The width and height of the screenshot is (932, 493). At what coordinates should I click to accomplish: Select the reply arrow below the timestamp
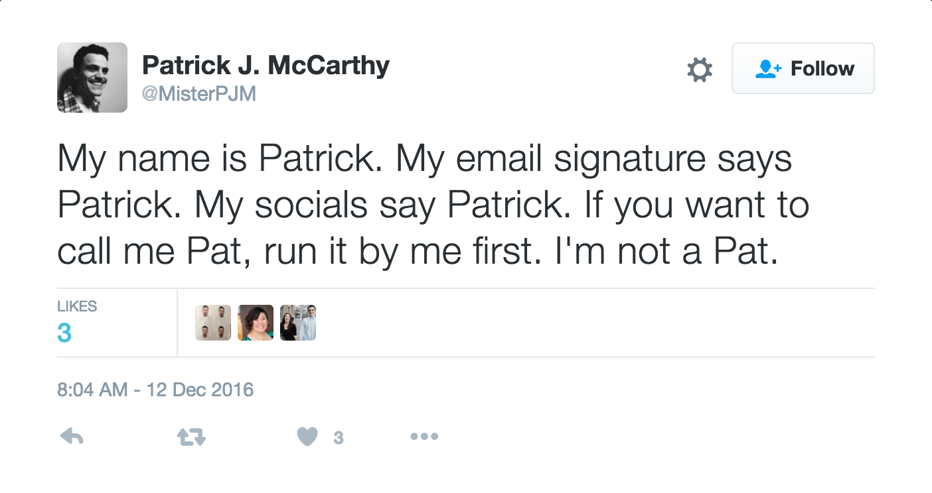pyautogui.click(x=71, y=436)
